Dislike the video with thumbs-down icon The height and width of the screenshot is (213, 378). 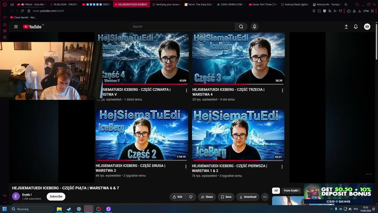tap(191, 197)
